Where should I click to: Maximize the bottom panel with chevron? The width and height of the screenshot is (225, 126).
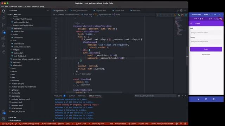coord(182,96)
